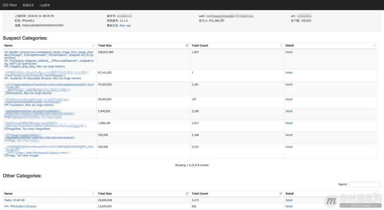Sort Other Categories by Name icon

coord(93,194)
